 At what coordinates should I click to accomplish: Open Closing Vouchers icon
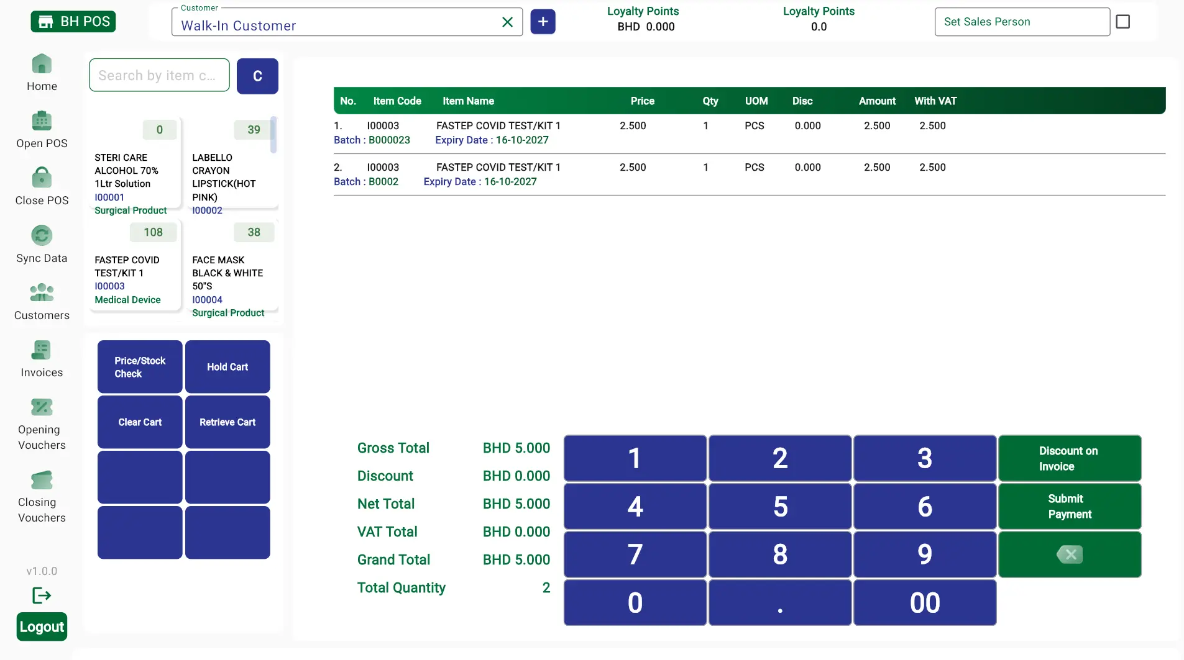(x=42, y=480)
